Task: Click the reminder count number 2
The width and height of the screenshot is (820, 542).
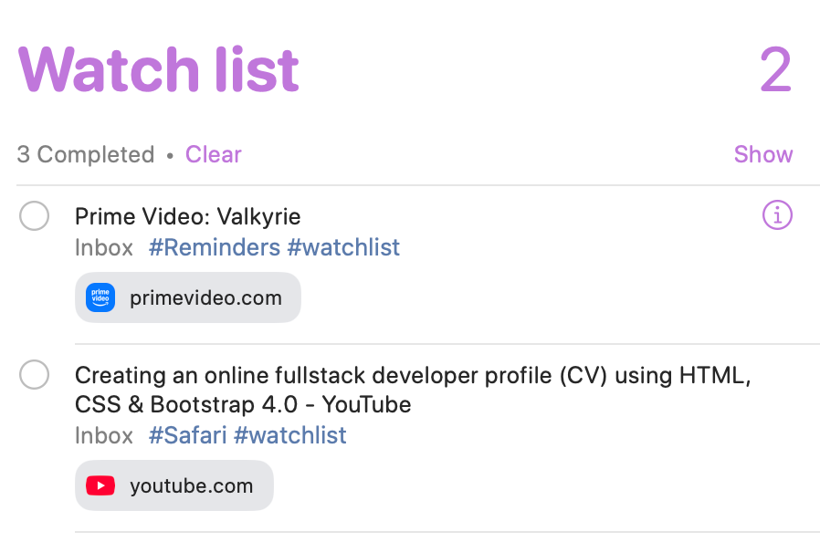Action: click(775, 69)
